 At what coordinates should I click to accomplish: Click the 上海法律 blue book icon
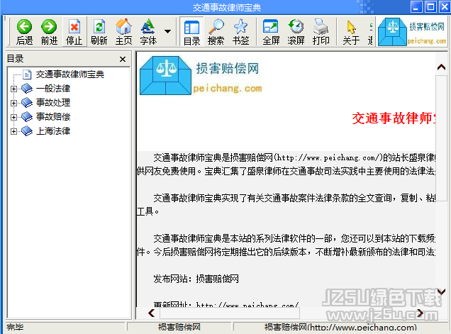[27, 131]
